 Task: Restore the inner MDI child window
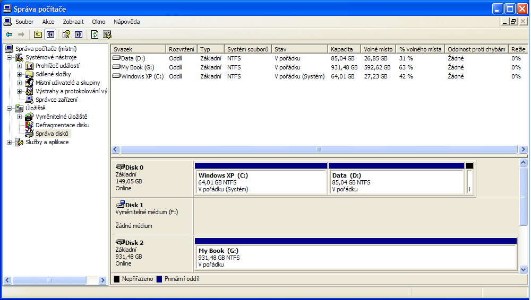click(x=513, y=22)
